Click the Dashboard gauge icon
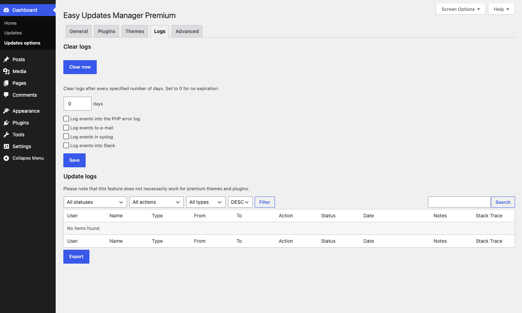The width and height of the screenshot is (522, 313). 6,10
